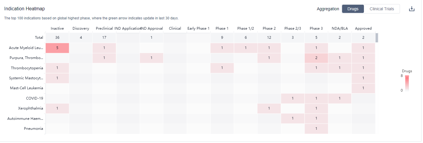Click Purpura Thrombocytopenic Phase 3 cell with 2

(x=316, y=58)
